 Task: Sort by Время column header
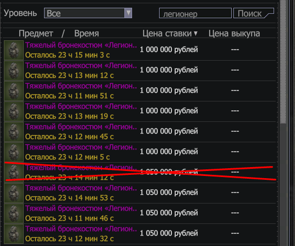coord(86,34)
